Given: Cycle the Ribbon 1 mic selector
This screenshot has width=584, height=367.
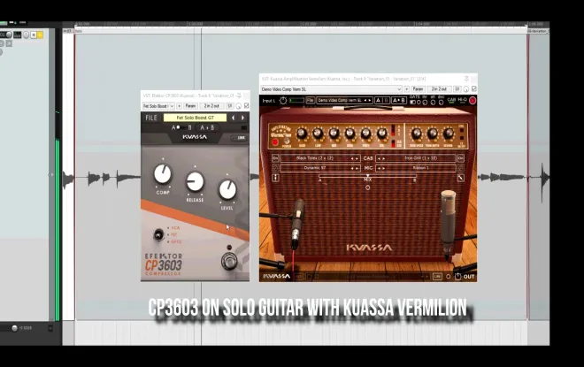Looking at the screenshot, I should (x=416, y=168).
